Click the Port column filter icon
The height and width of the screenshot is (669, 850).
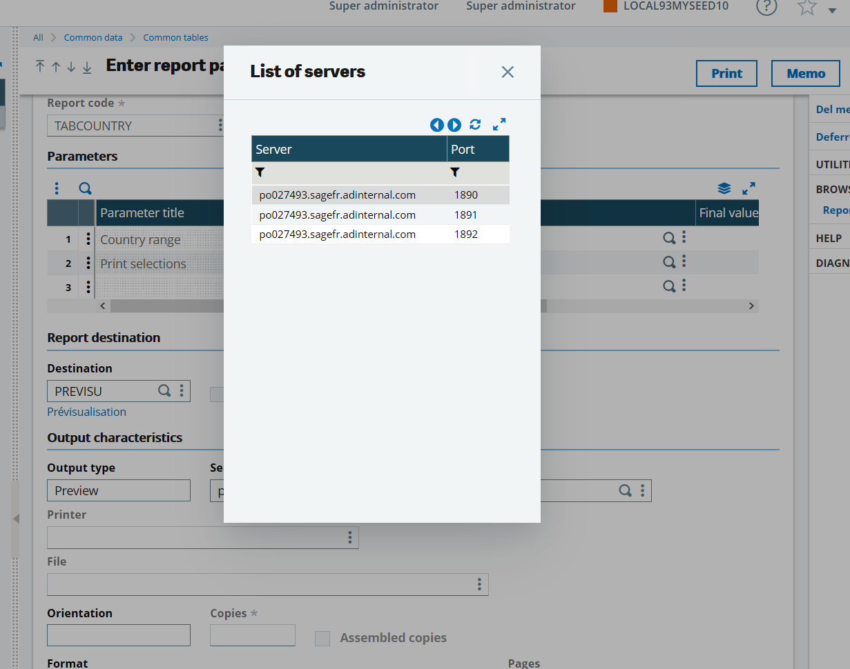(455, 172)
